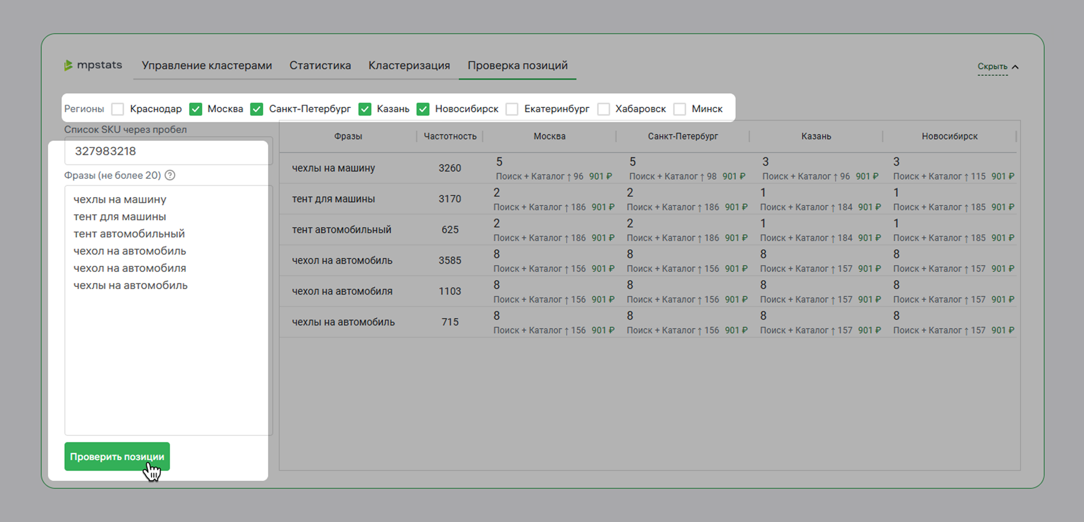Image resolution: width=1084 pixels, height=522 pixels.
Task: Go to the Кластеризация tab
Action: pyautogui.click(x=409, y=66)
